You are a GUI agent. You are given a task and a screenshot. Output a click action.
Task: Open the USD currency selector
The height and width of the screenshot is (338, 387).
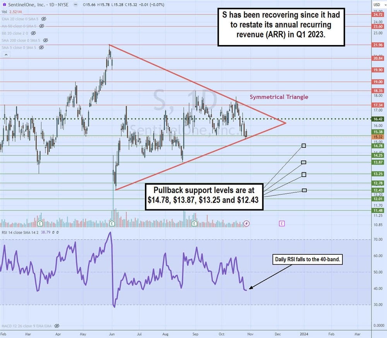pyautogui.click(x=377, y=4)
